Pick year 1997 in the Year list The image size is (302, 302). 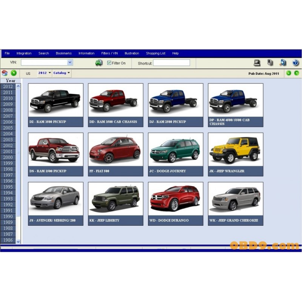(x=8, y=175)
